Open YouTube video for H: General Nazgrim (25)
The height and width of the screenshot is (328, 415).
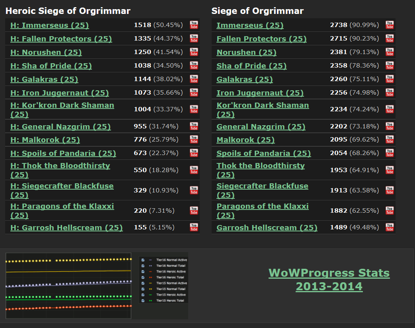click(194, 126)
